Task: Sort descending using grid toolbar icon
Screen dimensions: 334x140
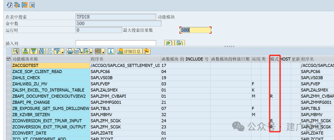Action: (33, 51)
